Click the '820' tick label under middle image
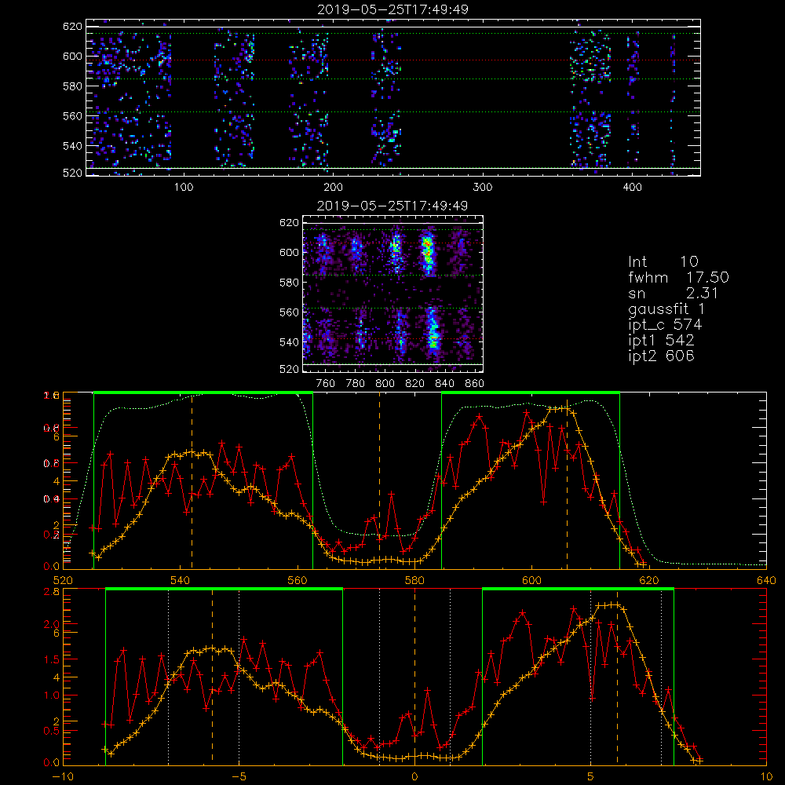This screenshot has width=785, height=785. [415, 384]
